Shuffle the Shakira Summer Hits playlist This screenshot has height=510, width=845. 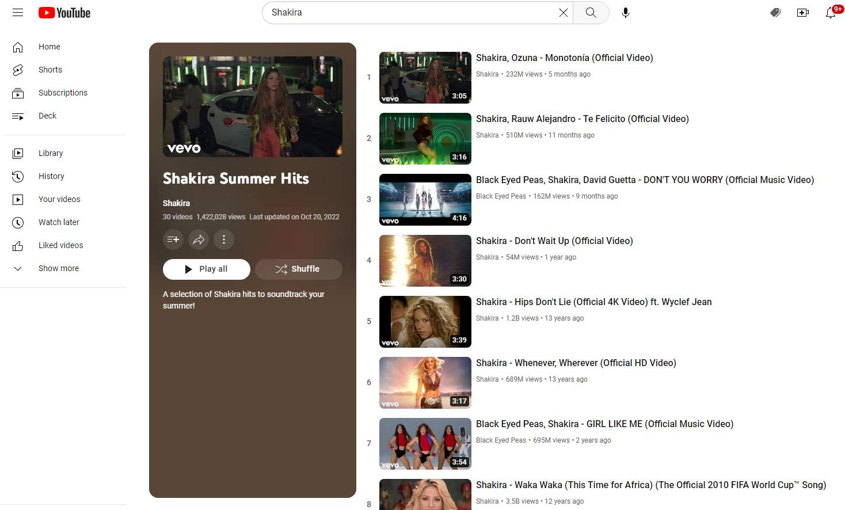298,269
